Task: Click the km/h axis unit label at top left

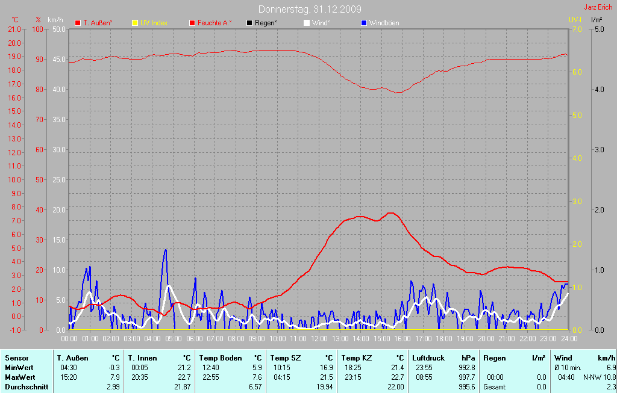Action: [x=55, y=20]
